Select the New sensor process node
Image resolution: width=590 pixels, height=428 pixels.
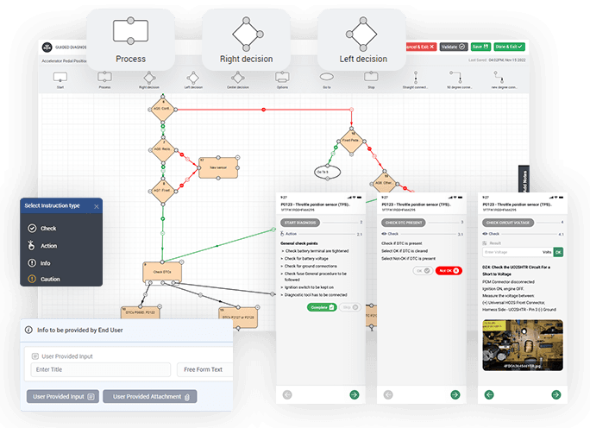pyautogui.click(x=218, y=168)
